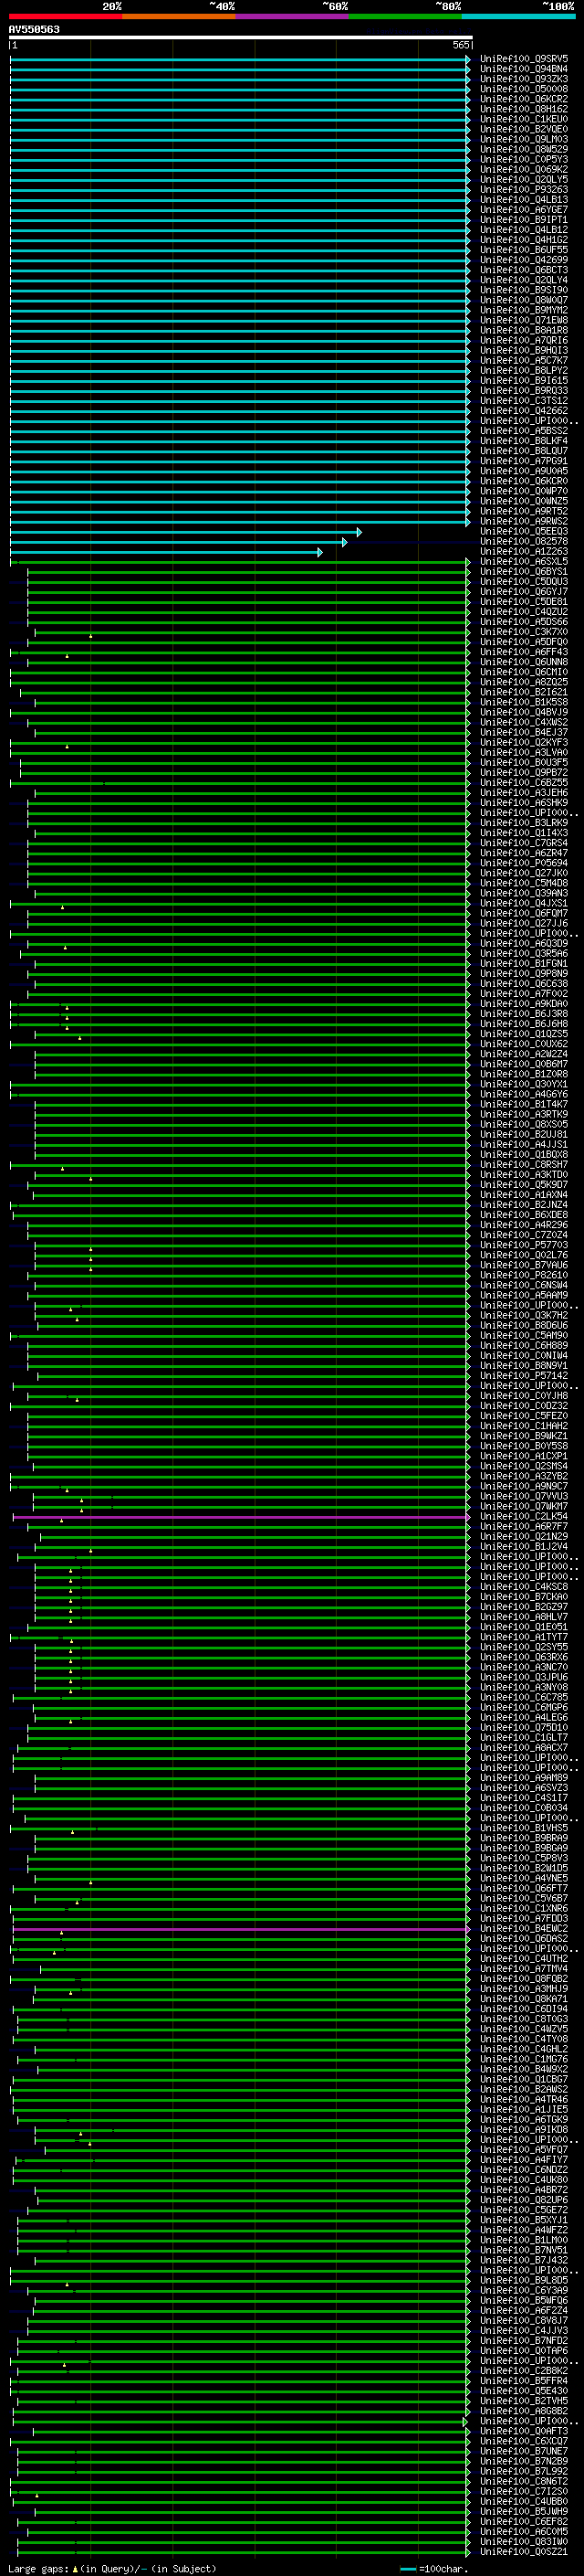Select hit label UniRef100_P93263

point(524,190)
